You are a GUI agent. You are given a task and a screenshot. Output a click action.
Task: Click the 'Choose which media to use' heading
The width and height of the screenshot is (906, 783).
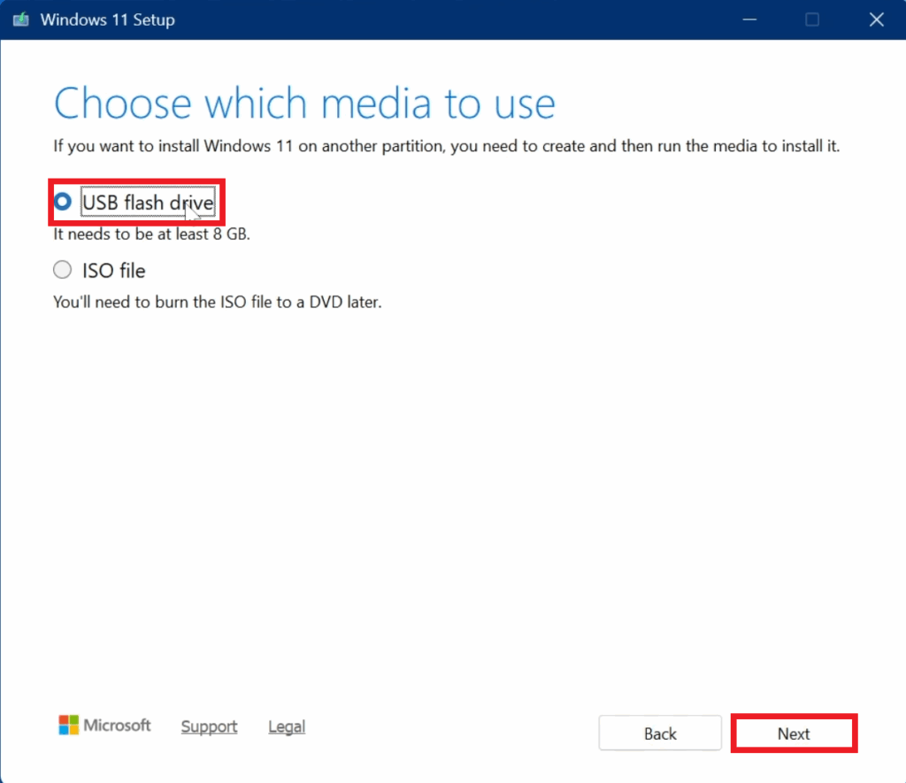[304, 104]
